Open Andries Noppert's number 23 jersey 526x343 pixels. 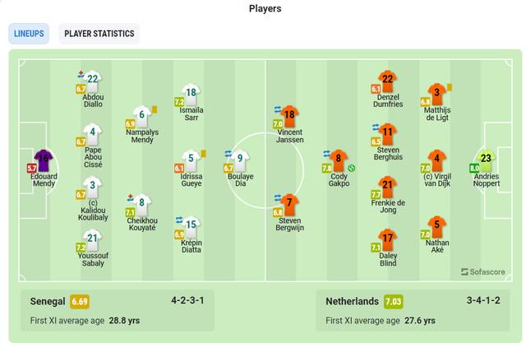pos(486,160)
